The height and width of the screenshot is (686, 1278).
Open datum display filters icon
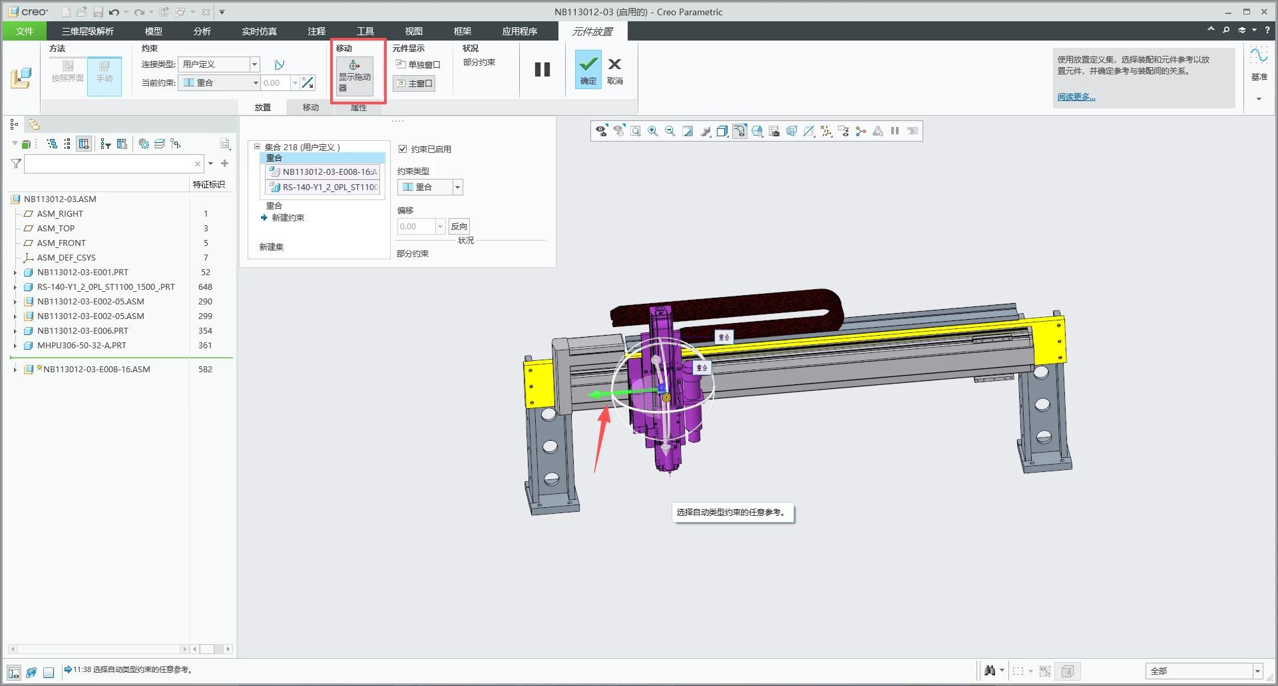coord(826,131)
